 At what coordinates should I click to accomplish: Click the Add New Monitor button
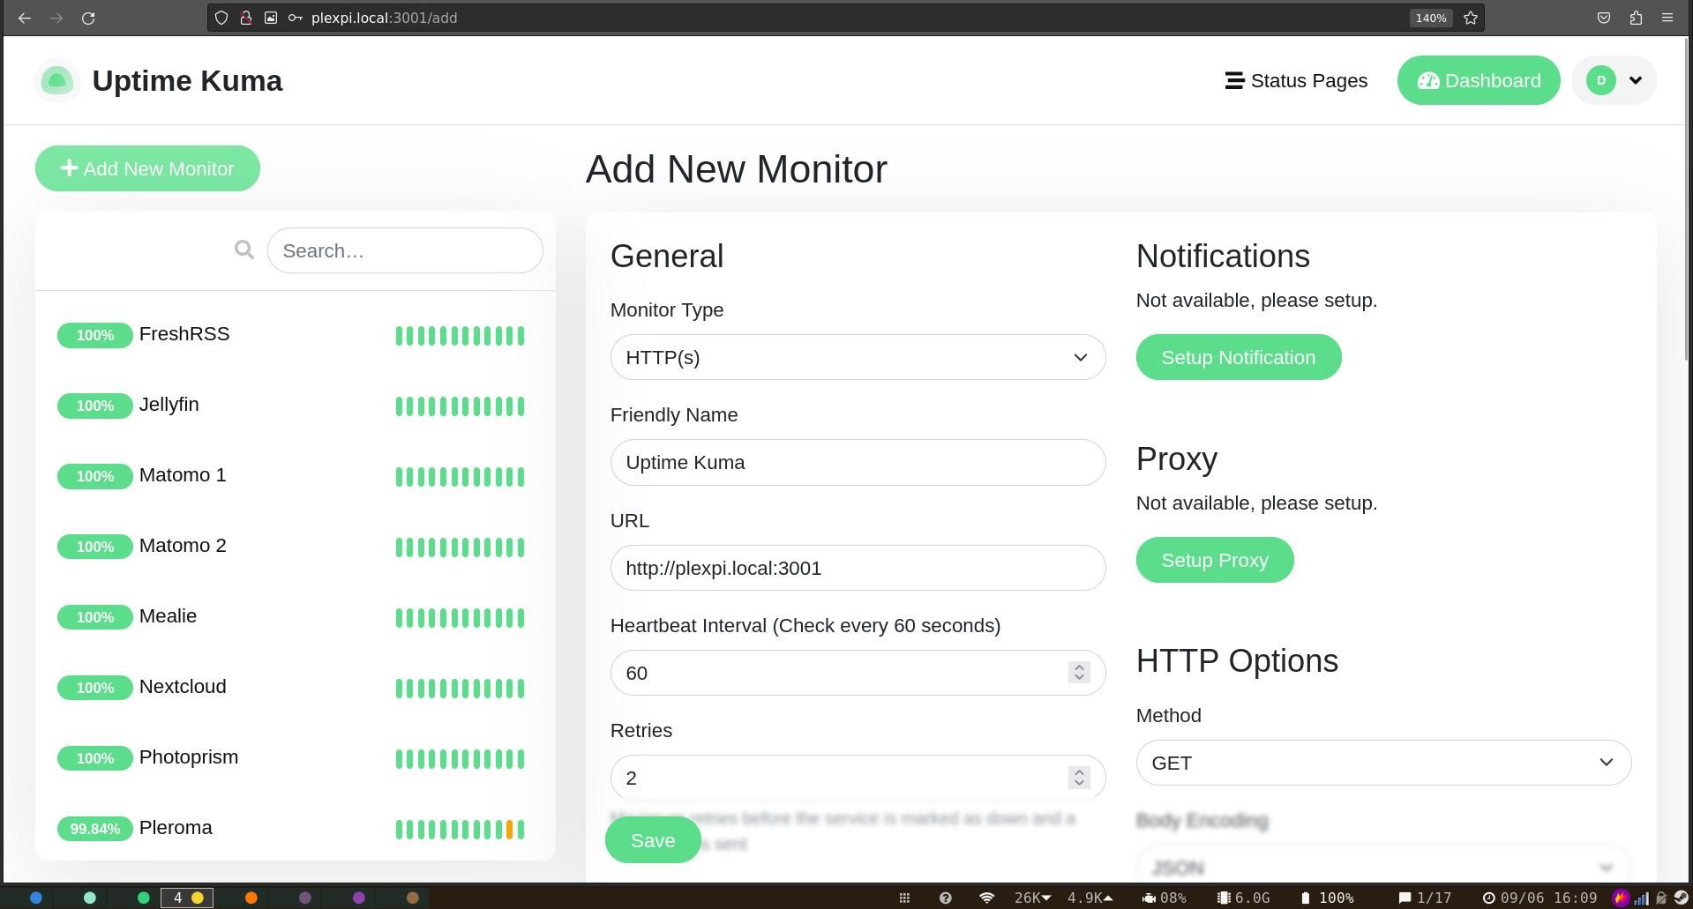coord(147,168)
